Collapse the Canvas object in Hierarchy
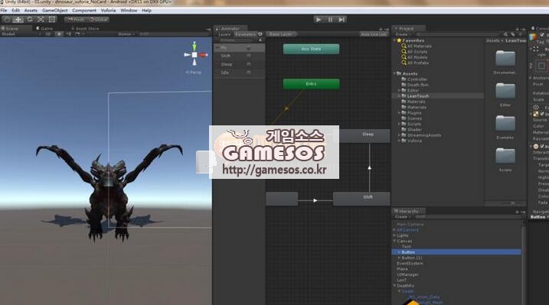The width and height of the screenshot is (549, 305). click(x=394, y=241)
